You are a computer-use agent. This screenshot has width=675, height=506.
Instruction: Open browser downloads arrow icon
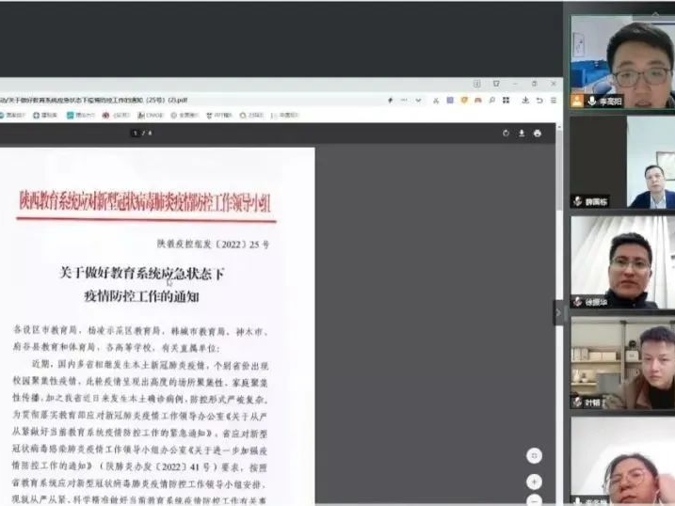[525, 101]
